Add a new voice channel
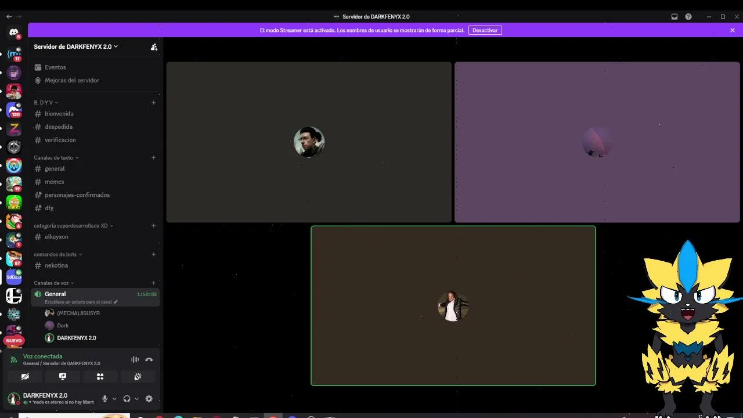The width and height of the screenshot is (743, 418). coord(154,283)
